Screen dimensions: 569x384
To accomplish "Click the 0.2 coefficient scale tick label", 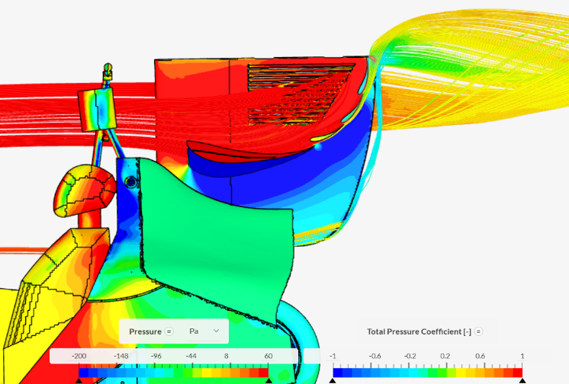I will click(445, 356).
